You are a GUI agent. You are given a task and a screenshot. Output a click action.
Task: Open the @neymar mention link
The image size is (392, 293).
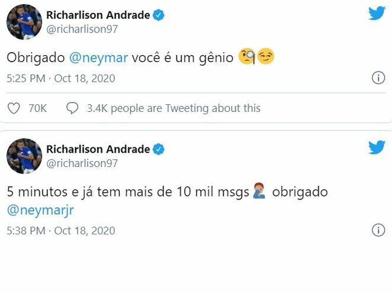[x=92, y=58]
